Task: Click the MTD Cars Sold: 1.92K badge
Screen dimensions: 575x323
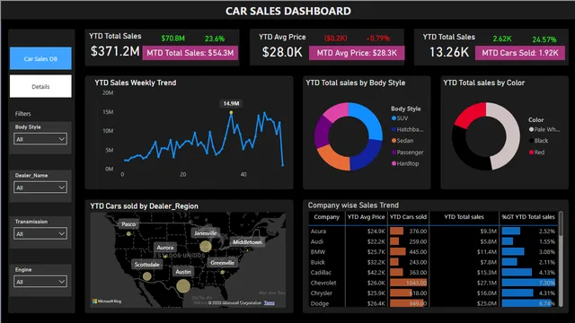Action: 520,53
